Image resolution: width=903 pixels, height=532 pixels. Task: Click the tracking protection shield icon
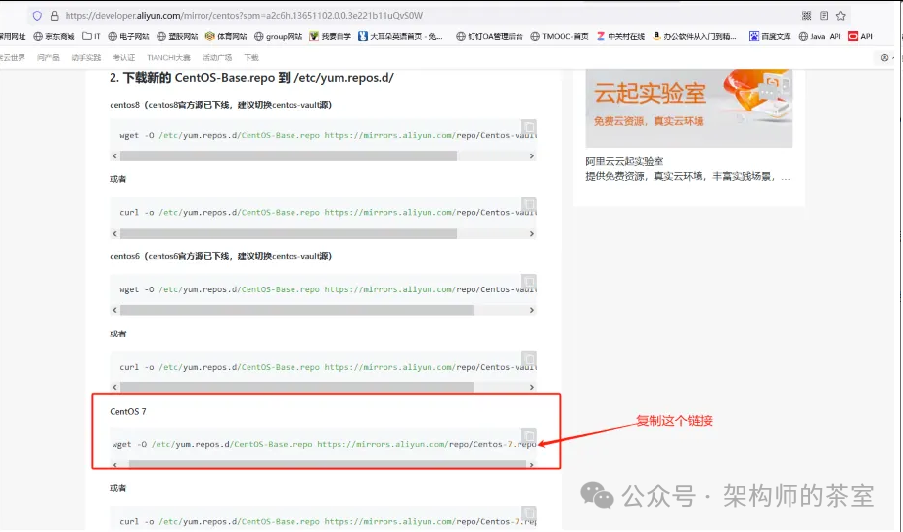[x=37, y=16]
